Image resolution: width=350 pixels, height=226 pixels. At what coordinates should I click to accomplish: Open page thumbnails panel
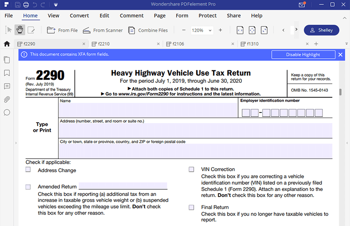(7, 60)
